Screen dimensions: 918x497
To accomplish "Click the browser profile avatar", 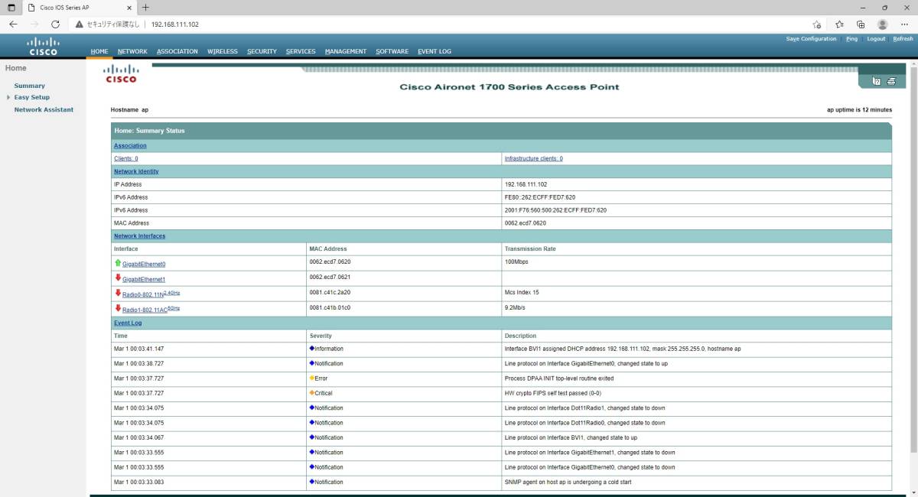I will 883,24.
